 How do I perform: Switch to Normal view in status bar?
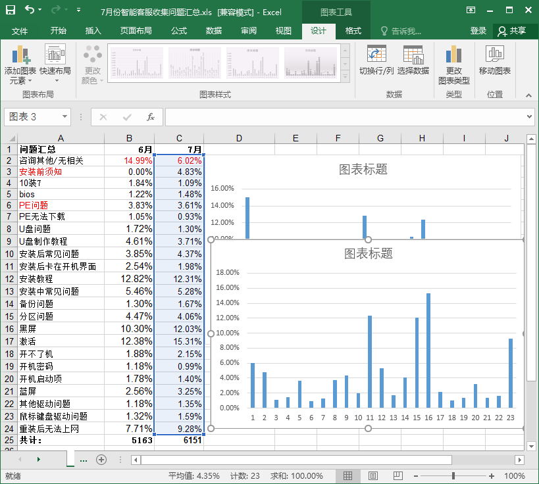pos(348,475)
